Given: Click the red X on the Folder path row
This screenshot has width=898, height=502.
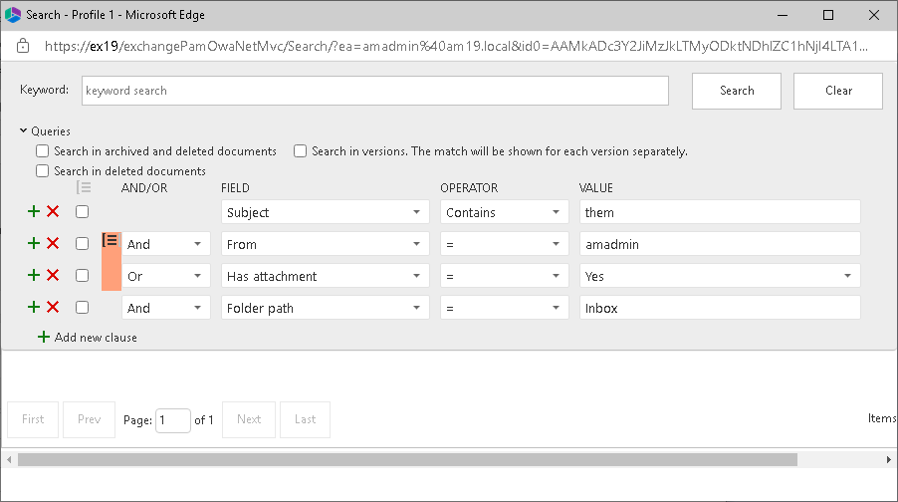Looking at the screenshot, I should [x=53, y=307].
